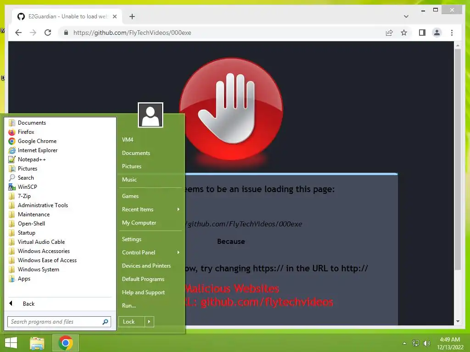
Task: Open File Explorer from taskbar
Action: point(37,343)
